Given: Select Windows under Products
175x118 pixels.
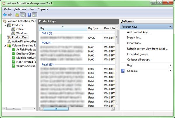Looking at the screenshot, I should click(x=22, y=33).
